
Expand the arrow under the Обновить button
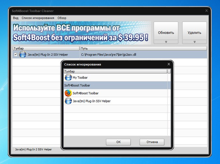coord(166,42)
